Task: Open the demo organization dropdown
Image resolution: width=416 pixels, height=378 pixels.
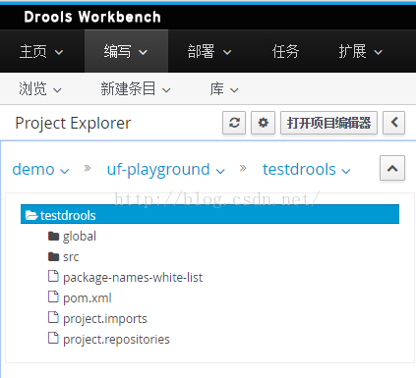Action: [40, 170]
